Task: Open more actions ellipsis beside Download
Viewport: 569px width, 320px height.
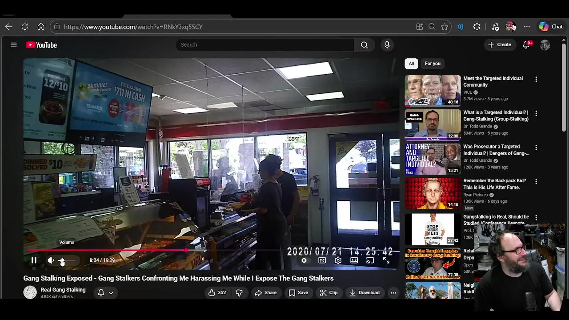Action: pyautogui.click(x=393, y=292)
